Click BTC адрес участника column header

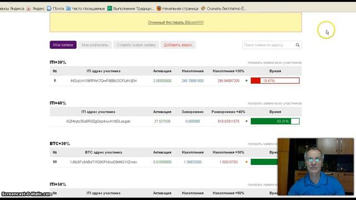[103, 152]
